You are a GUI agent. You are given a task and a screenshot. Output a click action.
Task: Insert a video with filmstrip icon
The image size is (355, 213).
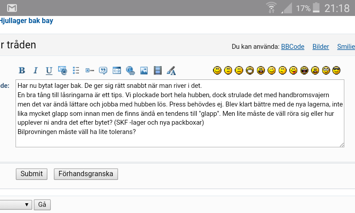158,71
